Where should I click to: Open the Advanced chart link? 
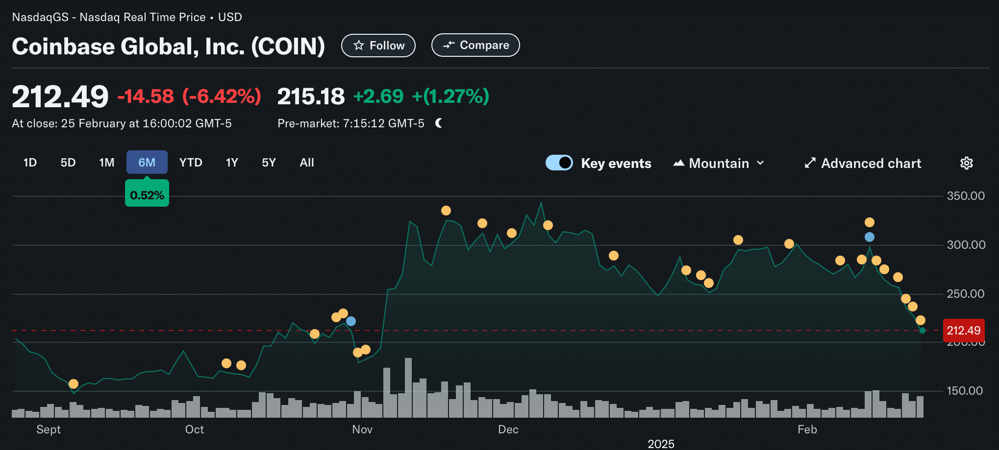coord(863,163)
